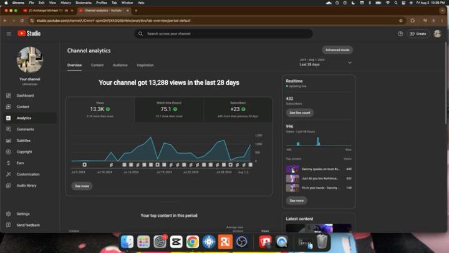Click the Chrome address bar URL
The image size is (449, 253).
point(113,21)
